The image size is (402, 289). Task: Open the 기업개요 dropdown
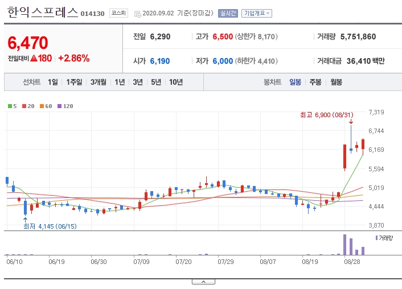[x=257, y=13]
